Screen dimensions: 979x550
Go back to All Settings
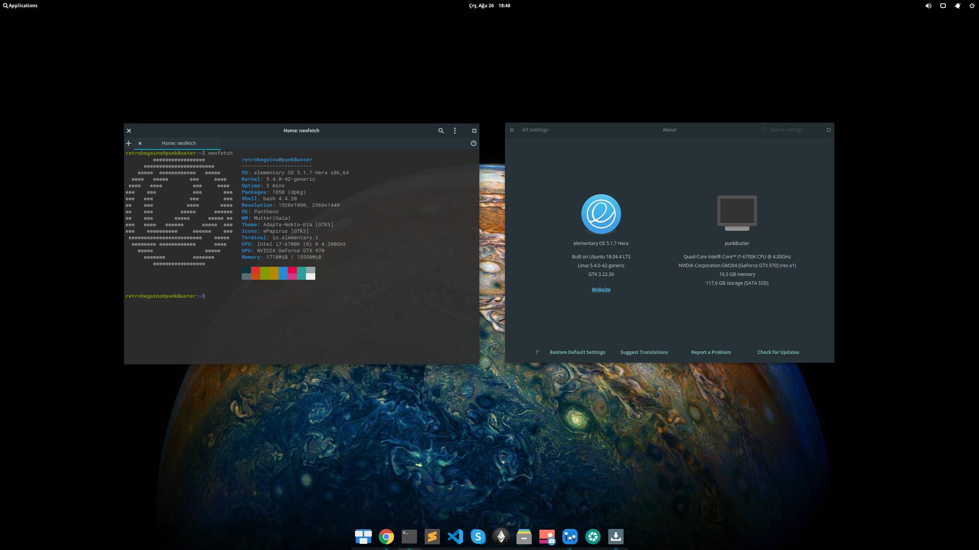(x=535, y=130)
